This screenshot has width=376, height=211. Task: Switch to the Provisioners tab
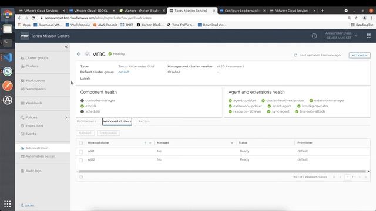coord(86,121)
